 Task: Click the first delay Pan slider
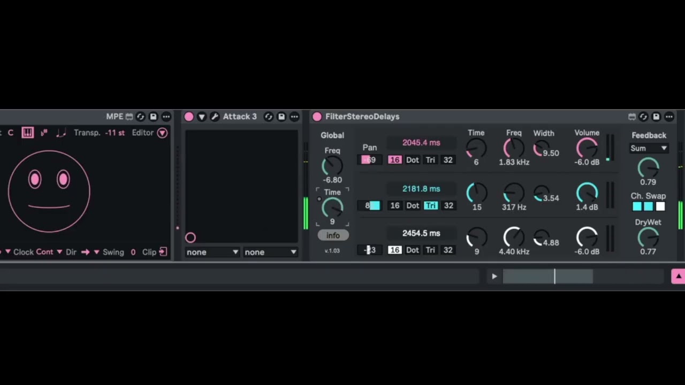click(x=371, y=160)
